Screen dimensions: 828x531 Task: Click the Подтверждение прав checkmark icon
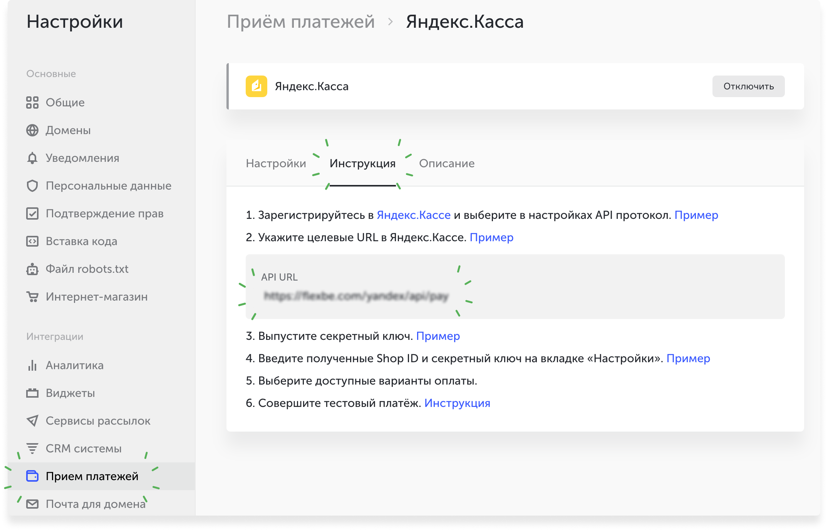tap(32, 213)
